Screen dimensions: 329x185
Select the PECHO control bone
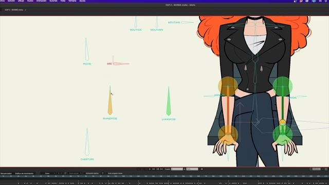point(87,50)
